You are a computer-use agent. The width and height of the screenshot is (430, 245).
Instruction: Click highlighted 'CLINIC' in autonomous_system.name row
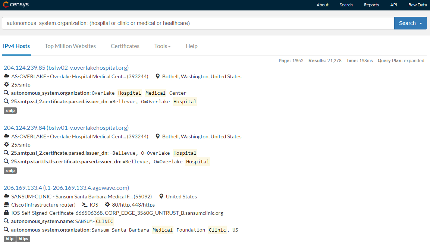tap(104, 222)
